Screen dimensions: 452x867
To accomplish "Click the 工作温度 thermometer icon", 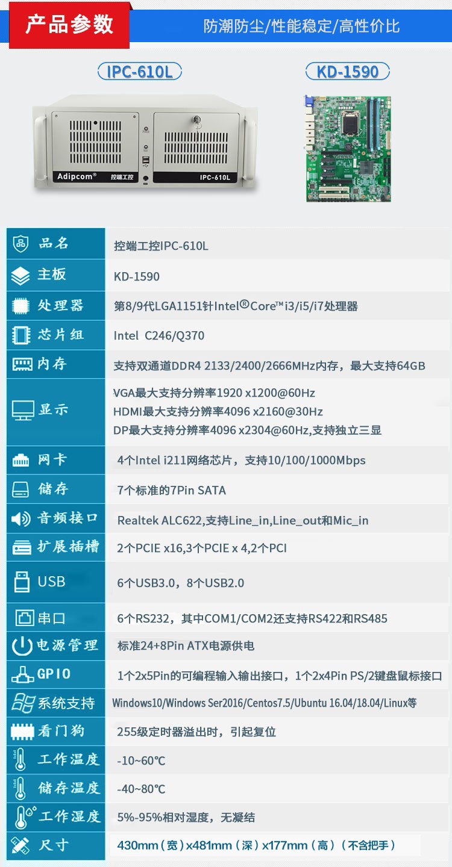I will point(20,760).
